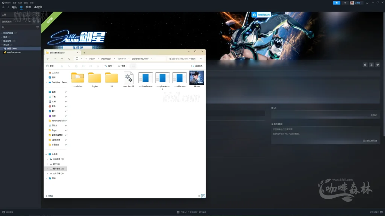Click the Steam logo menu
This screenshot has width=385, height=216.
[x=6, y=3]
